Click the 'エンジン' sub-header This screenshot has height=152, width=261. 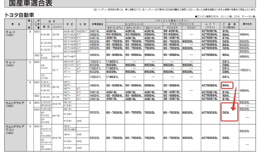click(57, 27)
